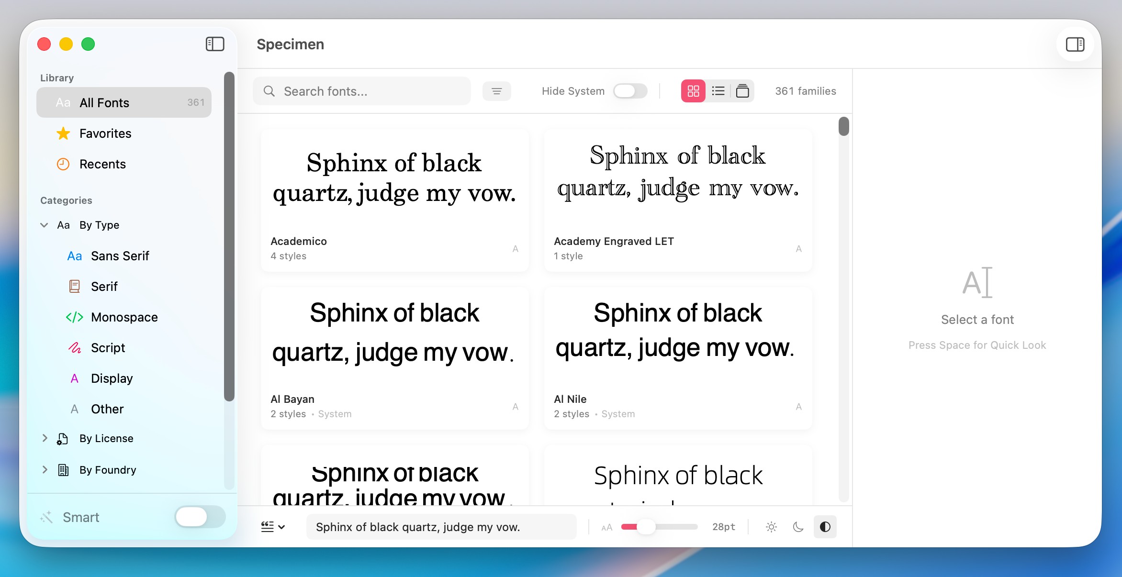Click the font size slider

point(659,527)
